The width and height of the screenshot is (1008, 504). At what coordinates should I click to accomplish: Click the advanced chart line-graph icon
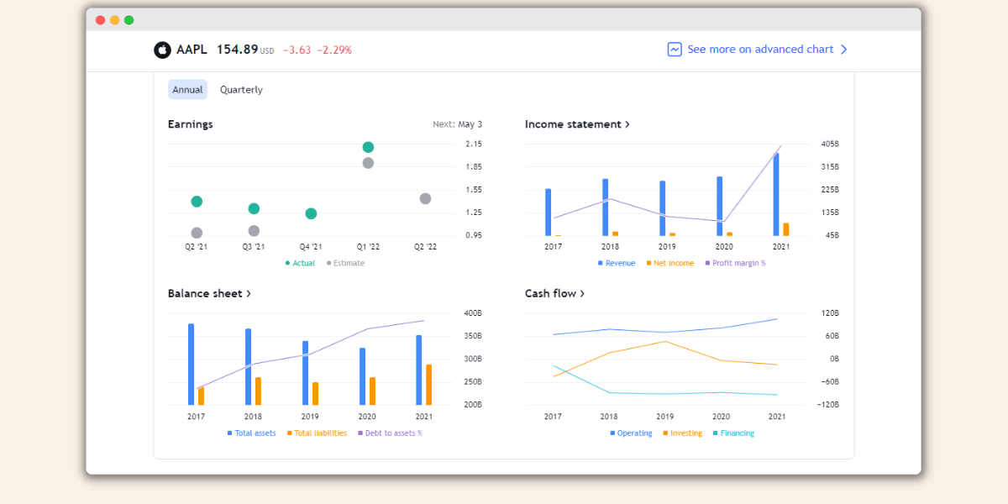tap(674, 50)
